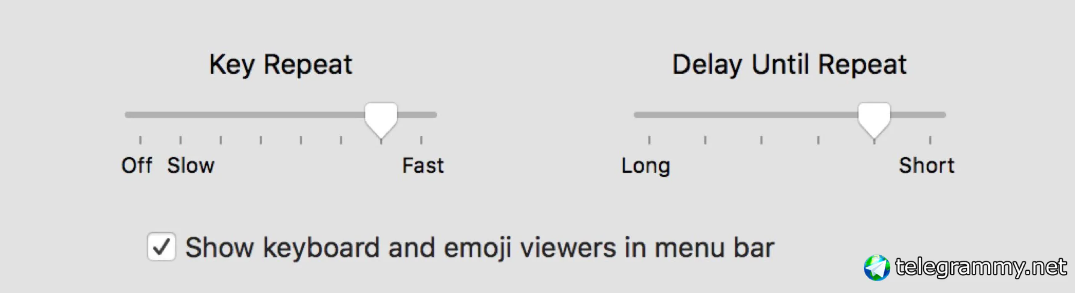Click the "Slow" label under Key Repeat

(191, 165)
